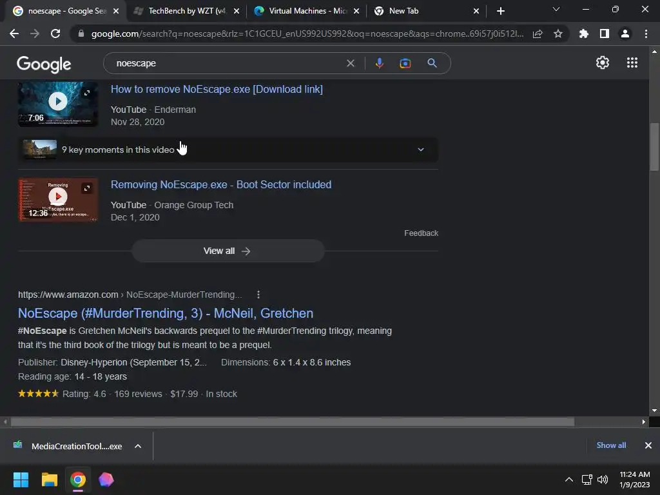Open MediaCreationTool exe download item

(x=68, y=446)
